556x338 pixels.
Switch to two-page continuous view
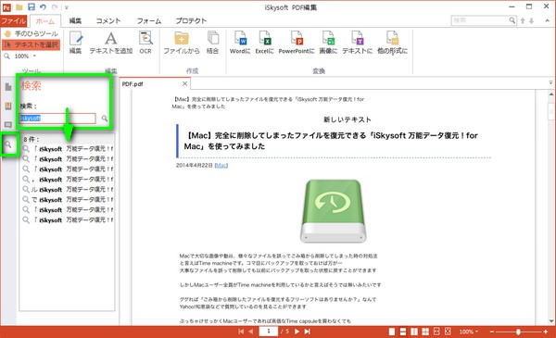coord(424,332)
